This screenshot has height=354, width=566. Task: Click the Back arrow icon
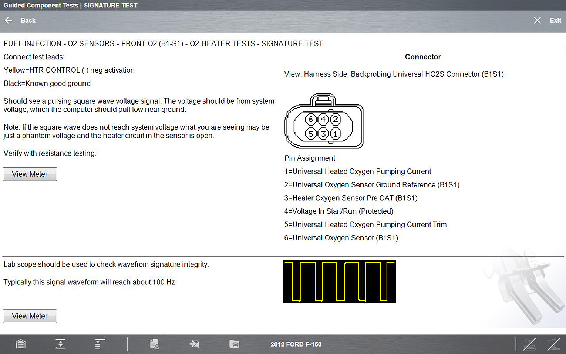pos(9,20)
